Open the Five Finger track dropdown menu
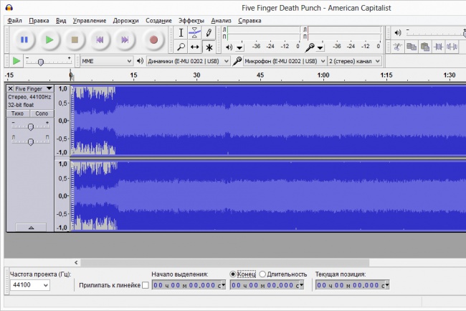Image resolution: width=466 pixels, height=311 pixels. point(34,88)
